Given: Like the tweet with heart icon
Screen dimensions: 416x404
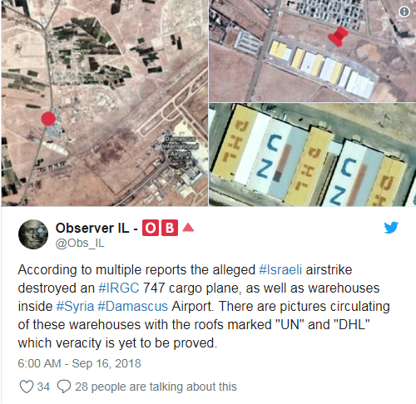Looking at the screenshot, I should pos(27,387).
